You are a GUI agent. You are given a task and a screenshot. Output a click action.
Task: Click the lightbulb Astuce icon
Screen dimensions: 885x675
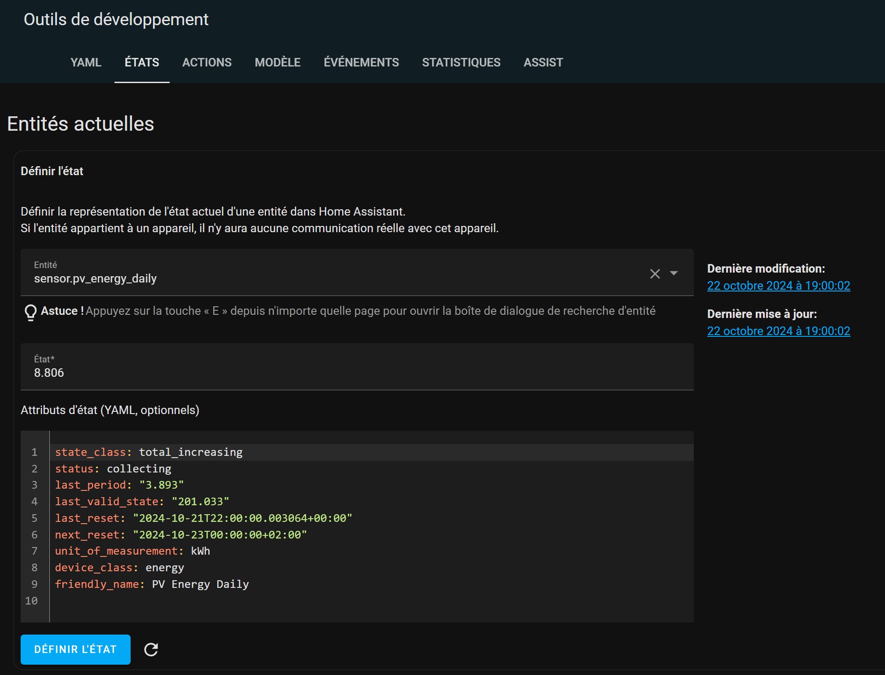pyautogui.click(x=31, y=312)
